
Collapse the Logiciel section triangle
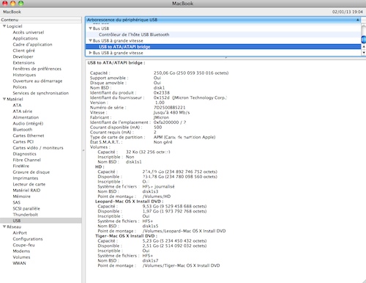tap(4, 26)
